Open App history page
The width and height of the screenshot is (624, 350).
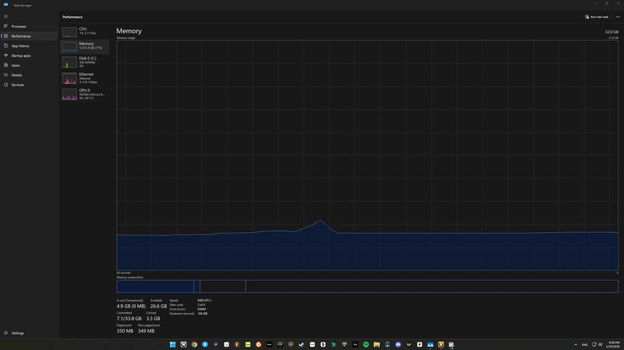(x=29, y=45)
